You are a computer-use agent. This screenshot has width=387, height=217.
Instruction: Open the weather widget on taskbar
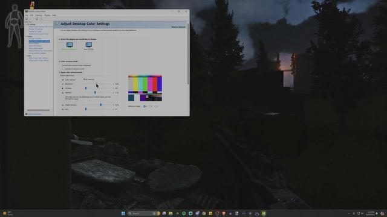coord(8,213)
